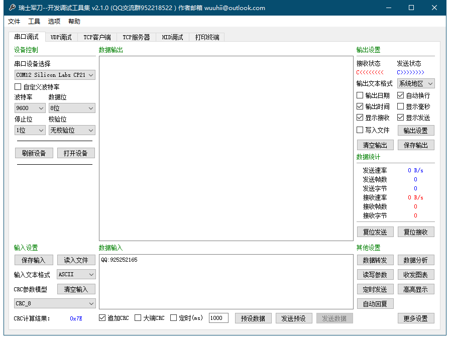This screenshot has height=339, width=450.
Task: Click 保存输出 to save output data
Action: point(416,145)
